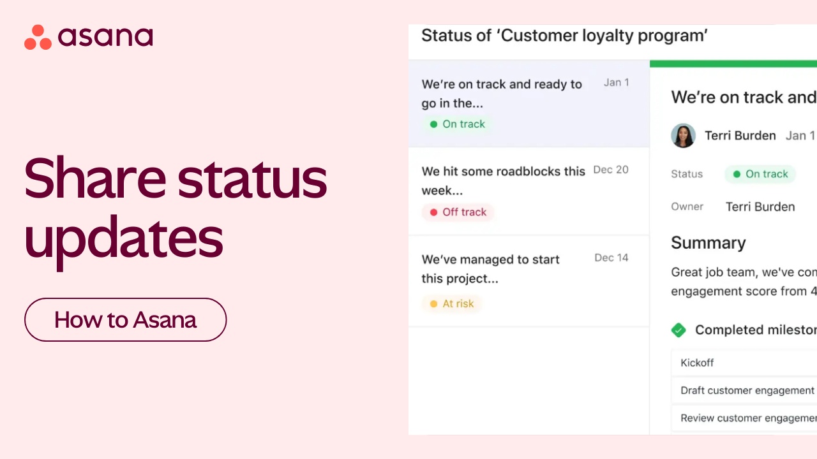Click the Summary section heading
The height and width of the screenshot is (459, 817).
(708, 243)
